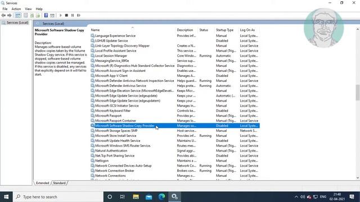Open the Help menu
This screenshot has height=202, width=360.
[x=39, y=9]
